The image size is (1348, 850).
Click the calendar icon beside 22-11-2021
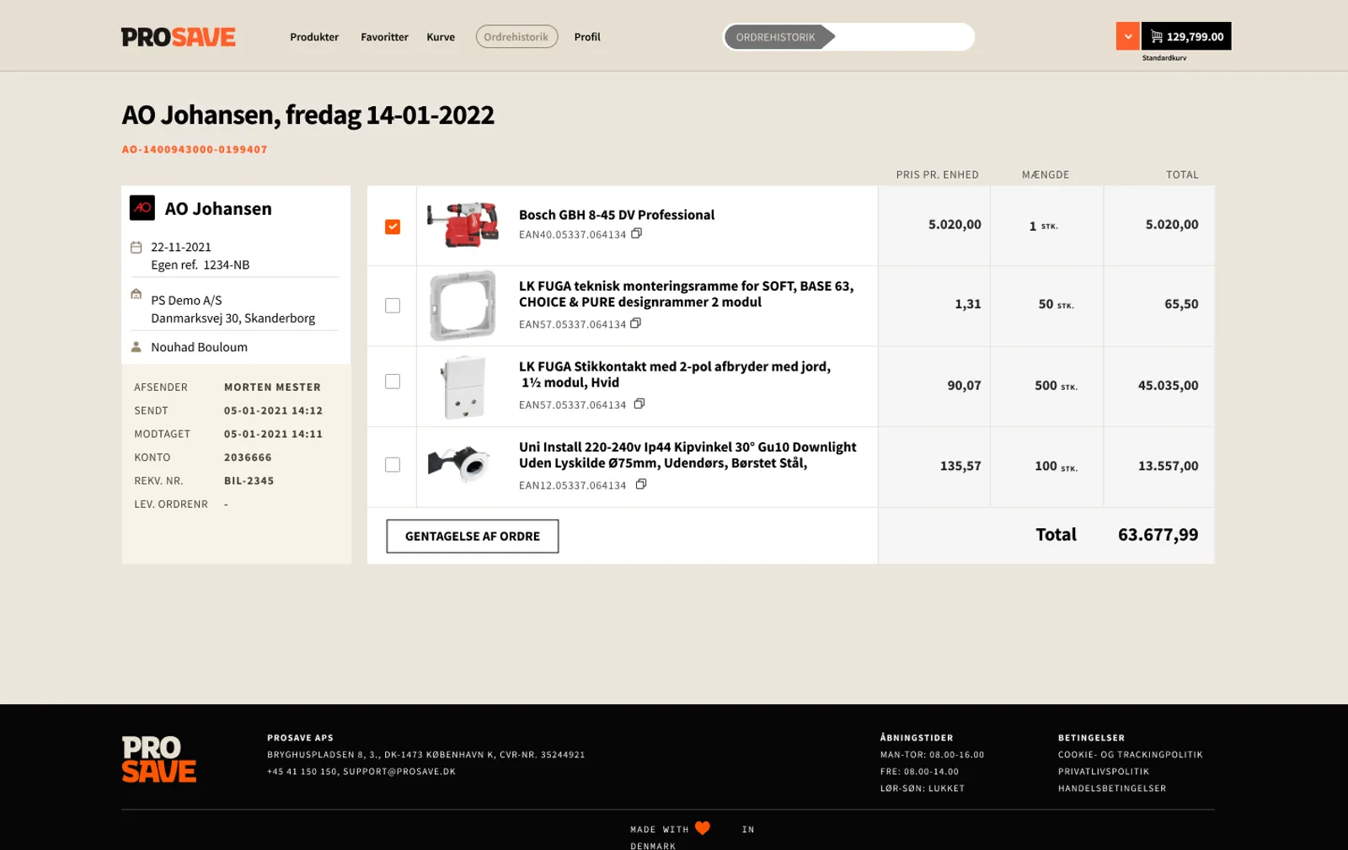pyautogui.click(x=136, y=247)
